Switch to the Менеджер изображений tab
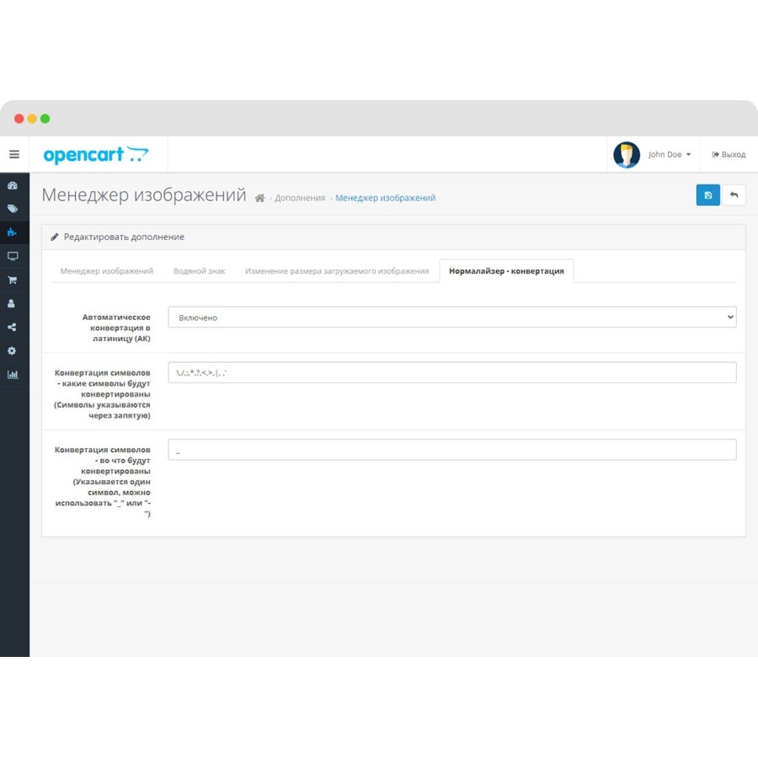The image size is (758, 758). tap(107, 270)
